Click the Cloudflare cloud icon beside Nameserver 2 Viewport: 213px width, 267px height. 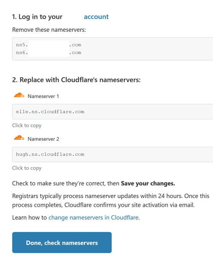click(19, 138)
